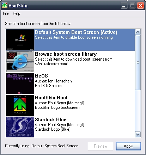The width and height of the screenshot is (146, 155).
Task: Click the list scrollbar down arrow
Action: click(x=138, y=135)
